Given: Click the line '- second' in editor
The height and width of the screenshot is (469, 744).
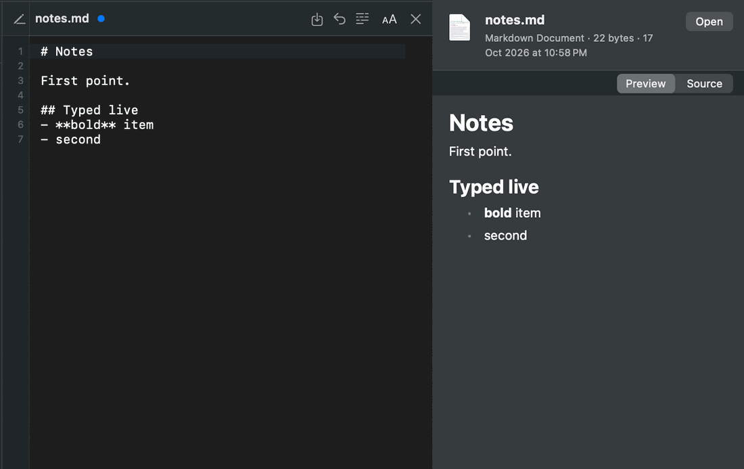Looking at the screenshot, I should (x=70, y=139).
